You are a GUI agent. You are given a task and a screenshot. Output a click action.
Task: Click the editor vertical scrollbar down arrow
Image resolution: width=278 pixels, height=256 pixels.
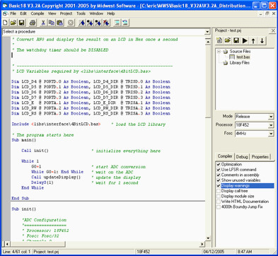(208, 238)
